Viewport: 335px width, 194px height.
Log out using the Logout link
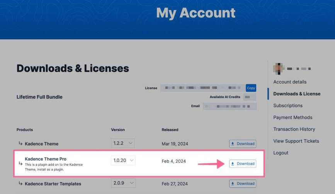281,153
